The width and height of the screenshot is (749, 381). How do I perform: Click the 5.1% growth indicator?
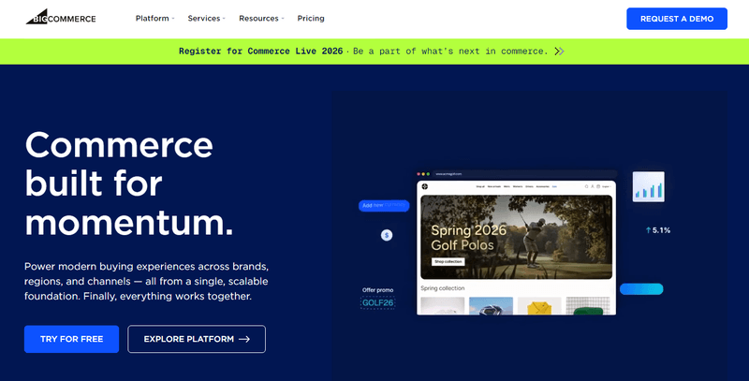click(x=658, y=230)
